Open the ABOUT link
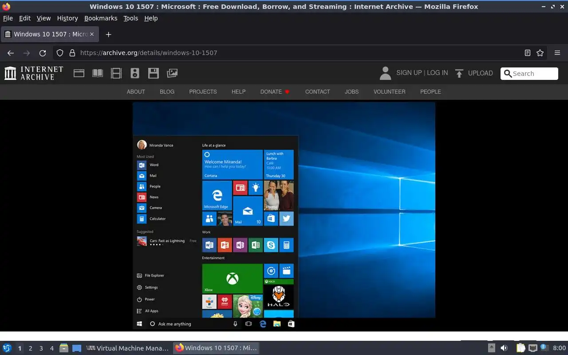This screenshot has height=355, width=568. (x=136, y=92)
